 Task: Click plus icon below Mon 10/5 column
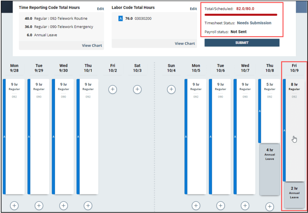click(x=196, y=205)
